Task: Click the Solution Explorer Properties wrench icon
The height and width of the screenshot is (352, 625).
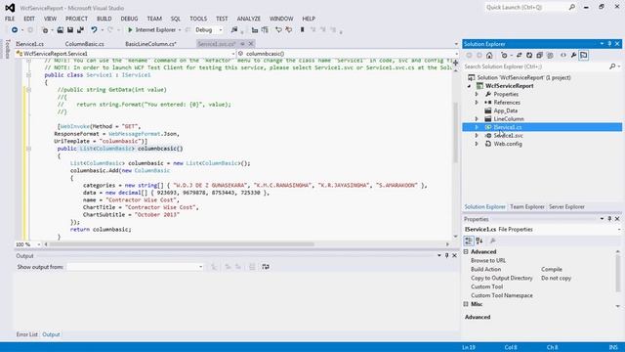Action: 573,56
